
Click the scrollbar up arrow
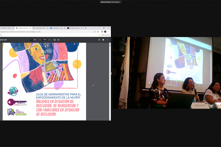[110, 43]
